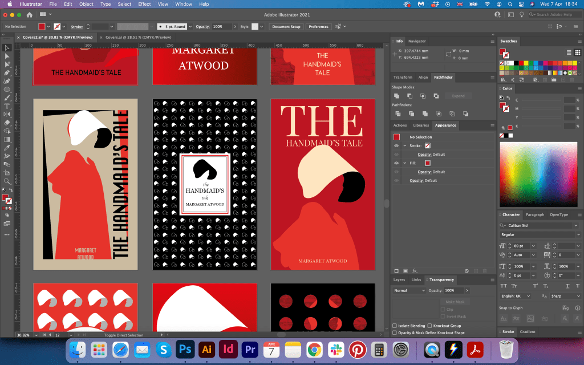Enable the Isolate Blending checkbox
The height and width of the screenshot is (365, 584).
pyautogui.click(x=395, y=326)
